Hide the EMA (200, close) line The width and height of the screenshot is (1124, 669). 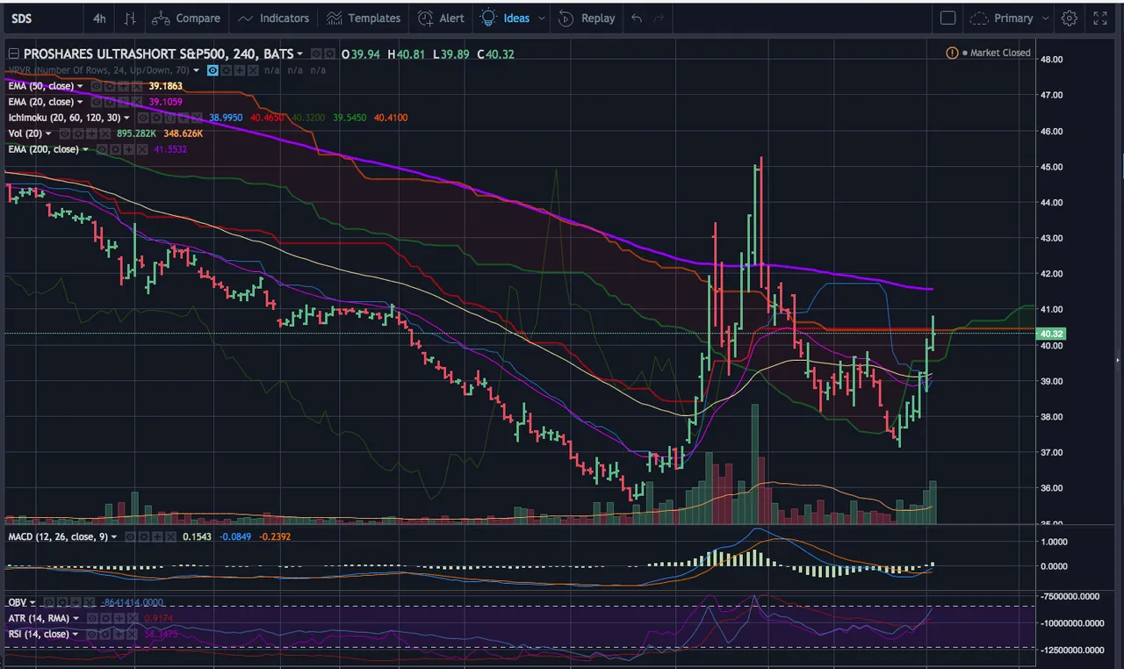pyautogui.click(x=102, y=149)
